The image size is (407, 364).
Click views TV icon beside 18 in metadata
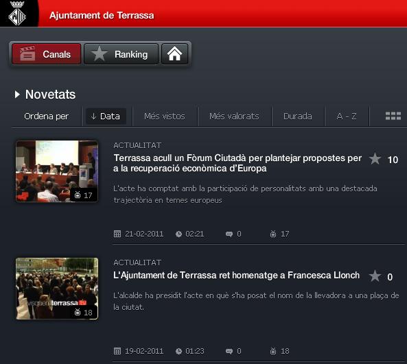[273, 351]
